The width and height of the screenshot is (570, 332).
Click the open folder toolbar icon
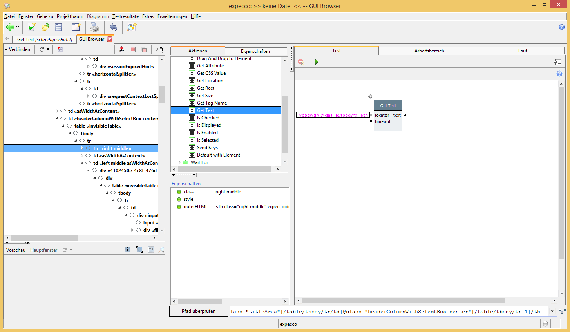[x=45, y=27]
